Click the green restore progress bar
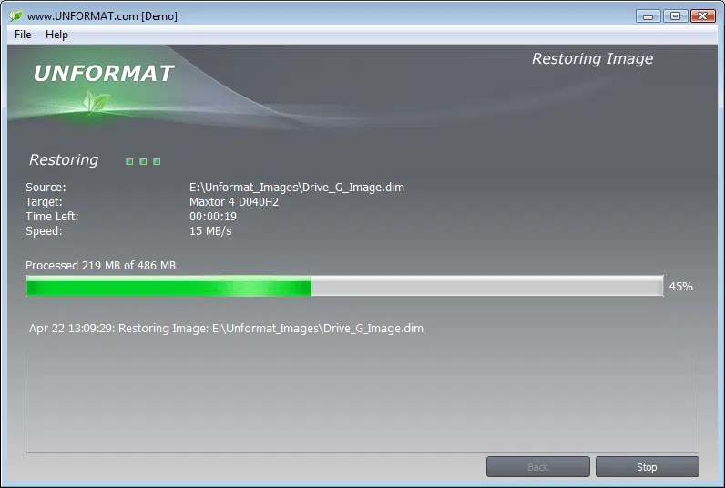Viewport: 725px width, 488px height. [x=344, y=286]
